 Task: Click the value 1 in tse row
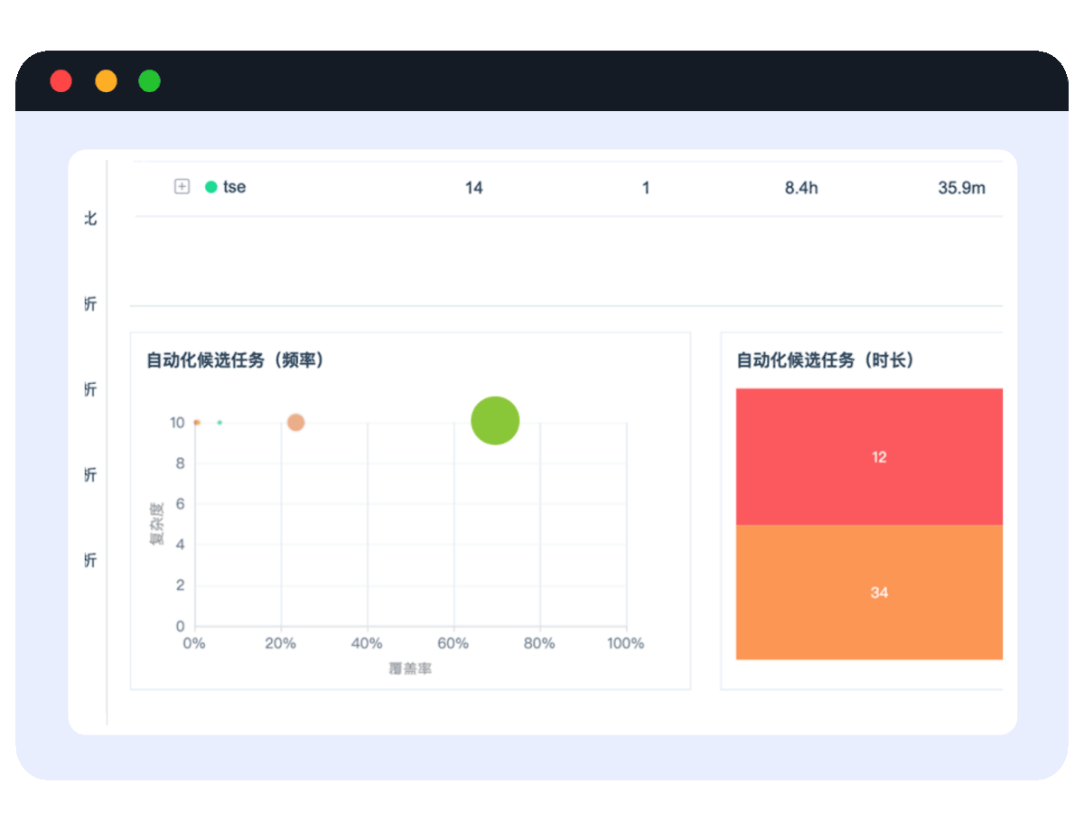click(645, 188)
